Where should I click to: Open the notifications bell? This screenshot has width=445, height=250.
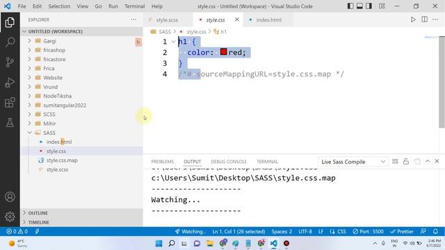click(435, 231)
